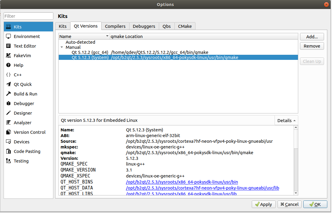Click mkspec value devices/linux-oe-generic-g++
The height and width of the screenshot is (214, 333).
click(x=155, y=147)
